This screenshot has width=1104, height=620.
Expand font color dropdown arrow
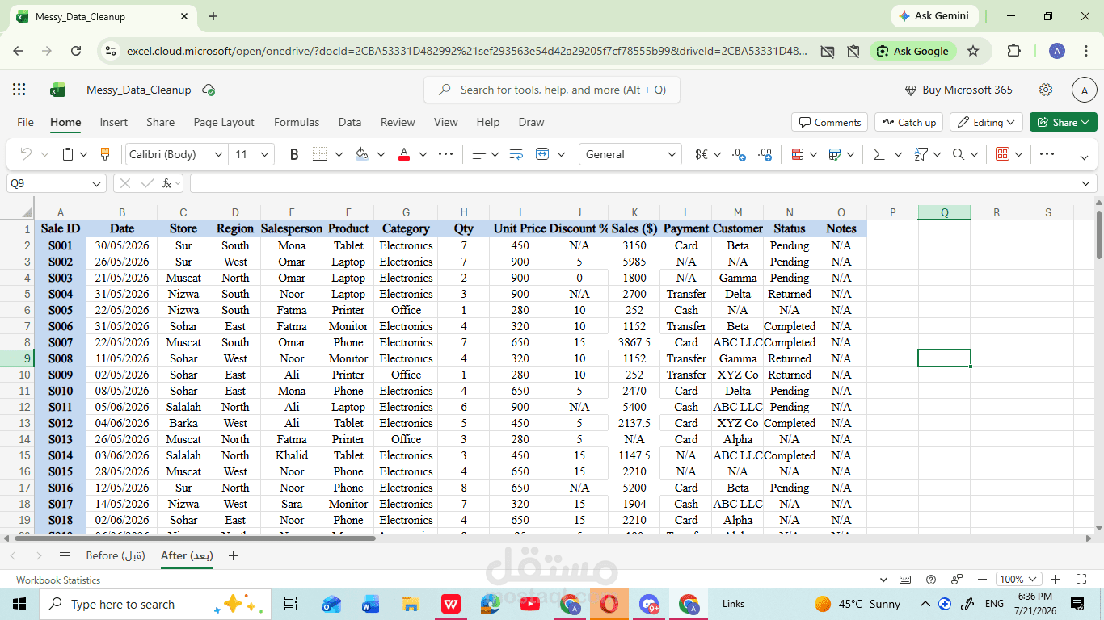[x=423, y=154]
